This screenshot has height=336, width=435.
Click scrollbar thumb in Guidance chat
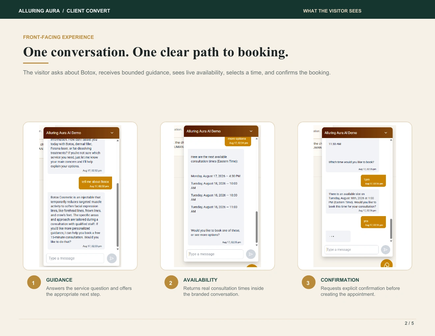pyautogui.click(x=118, y=215)
